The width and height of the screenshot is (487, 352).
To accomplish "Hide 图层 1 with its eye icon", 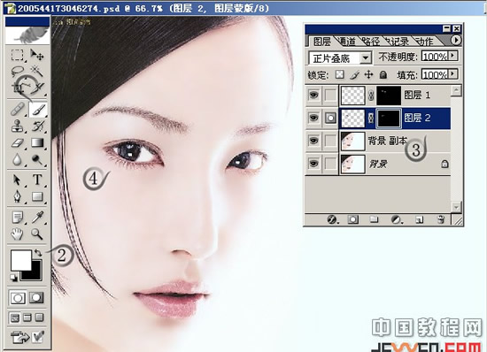I will pos(313,95).
